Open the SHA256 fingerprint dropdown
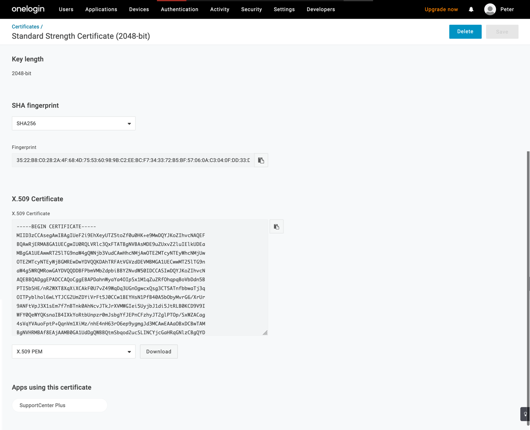 (x=74, y=123)
